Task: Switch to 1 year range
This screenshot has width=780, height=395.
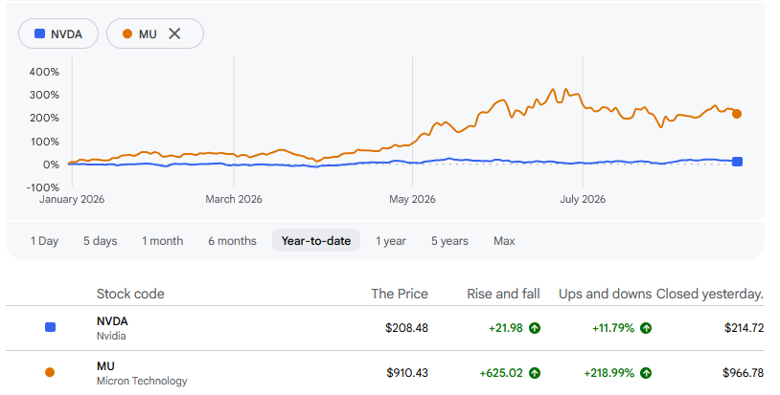Action: [391, 241]
